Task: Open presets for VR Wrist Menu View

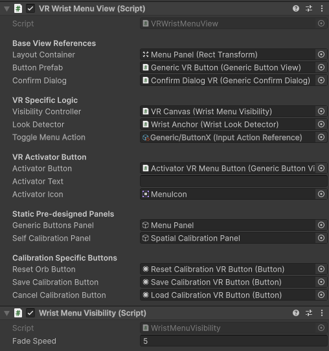Action: [309, 9]
